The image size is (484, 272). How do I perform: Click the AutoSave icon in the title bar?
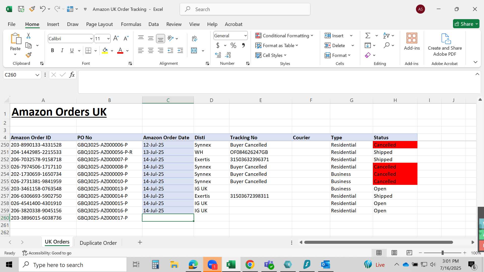(21, 9)
